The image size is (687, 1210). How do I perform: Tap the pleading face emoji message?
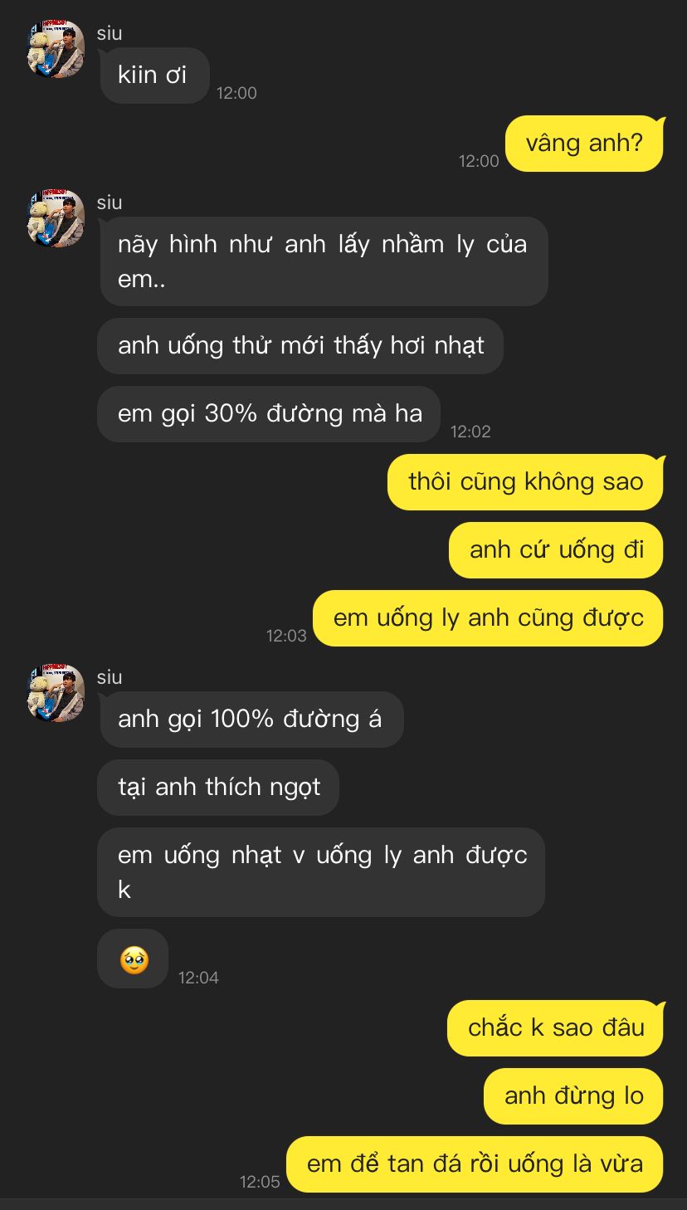pyautogui.click(x=133, y=959)
